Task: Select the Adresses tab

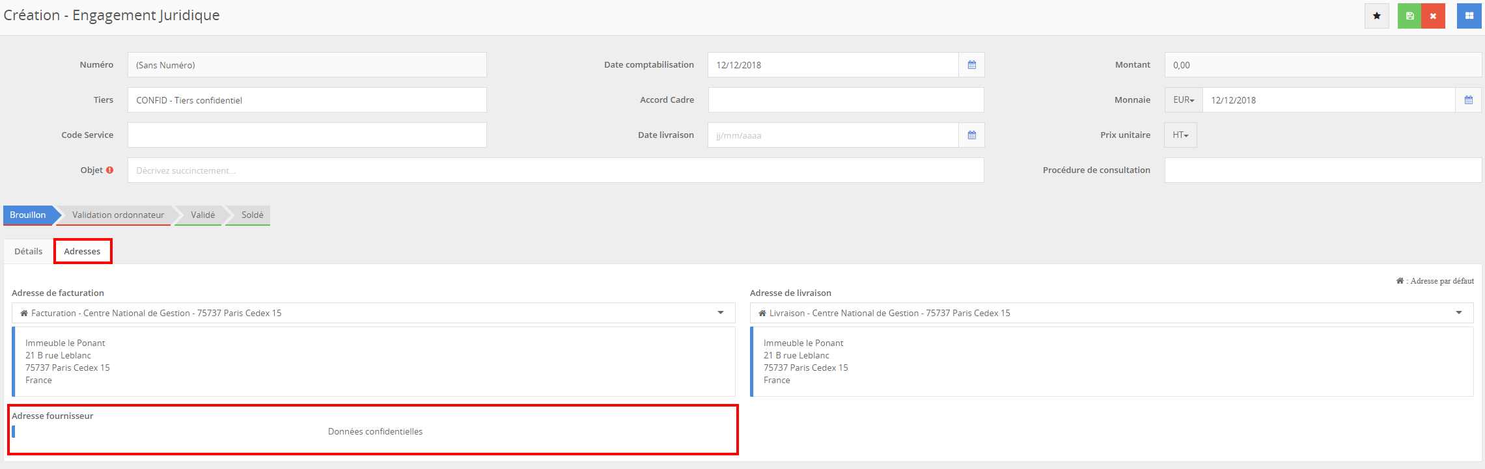Action: click(x=82, y=252)
